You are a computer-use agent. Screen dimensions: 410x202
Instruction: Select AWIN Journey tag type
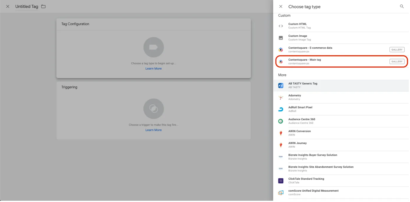(297, 143)
